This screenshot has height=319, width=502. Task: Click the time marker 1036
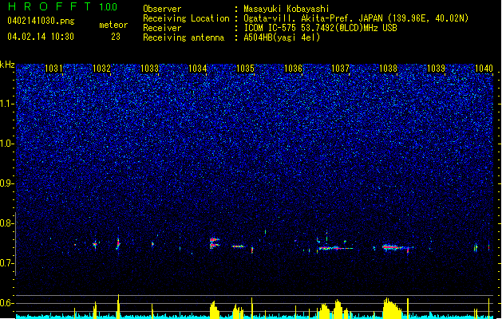point(293,69)
